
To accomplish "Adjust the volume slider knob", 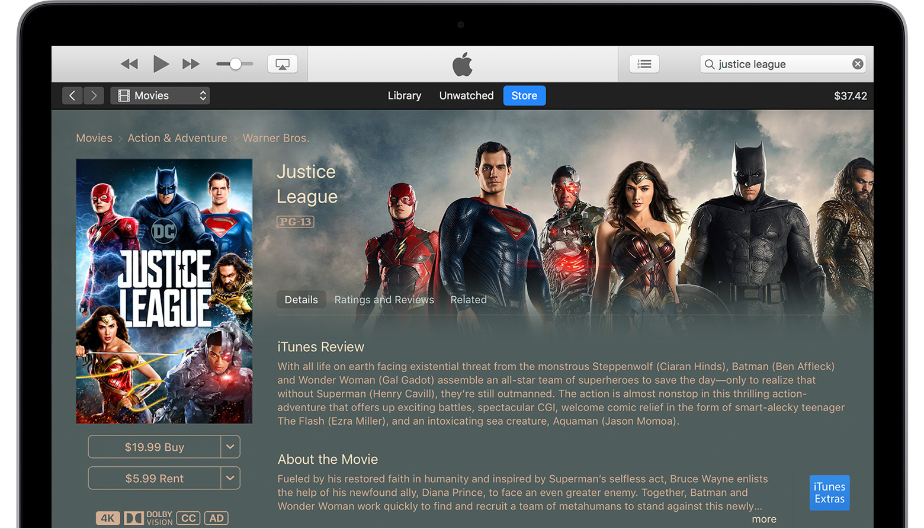I will pyautogui.click(x=235, y=64).
